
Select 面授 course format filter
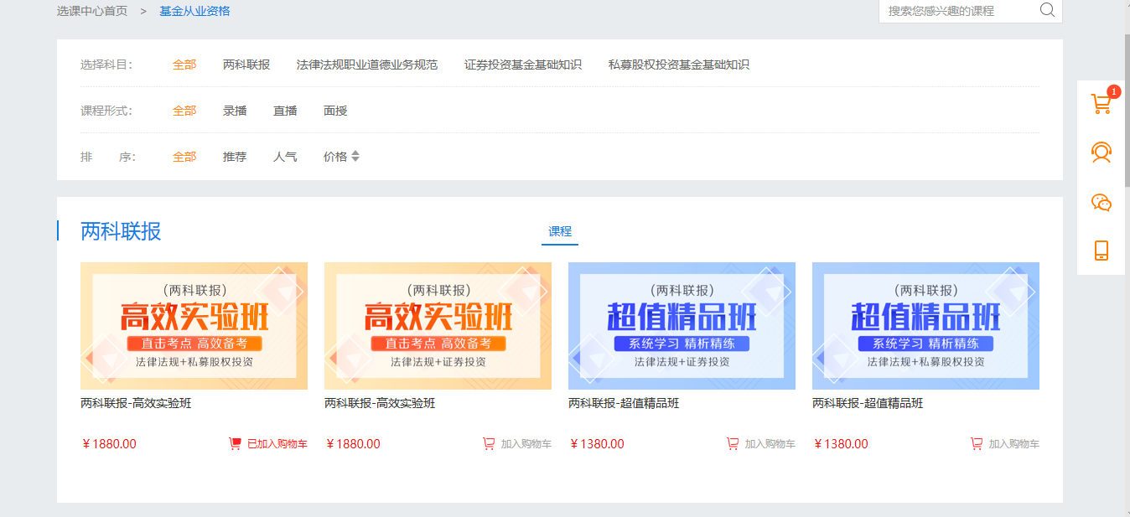pyautogui.click(x=335, y=111)
